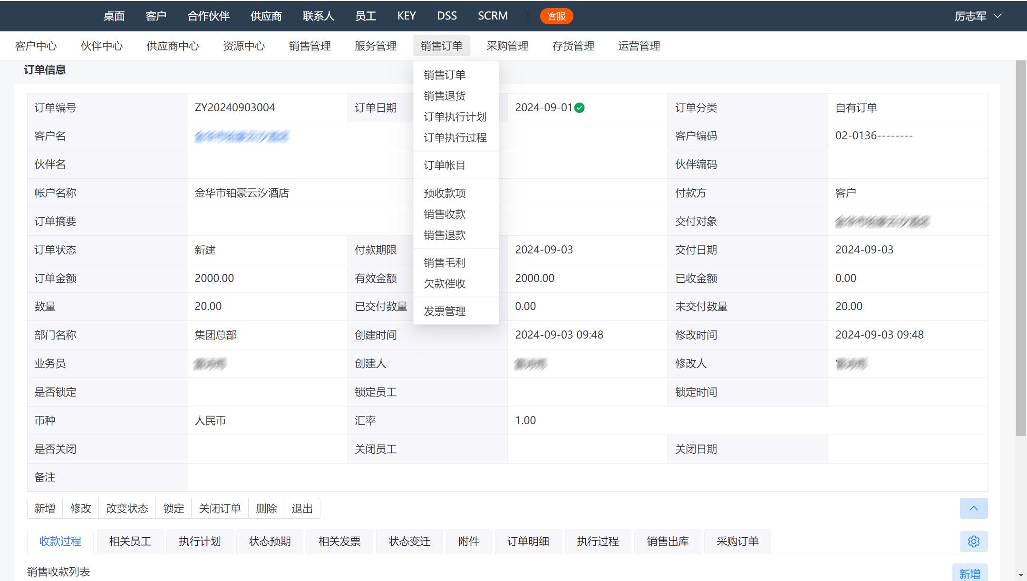
Task: Open 订单执行计划 menu entry
Action: [x=455, y=117]
